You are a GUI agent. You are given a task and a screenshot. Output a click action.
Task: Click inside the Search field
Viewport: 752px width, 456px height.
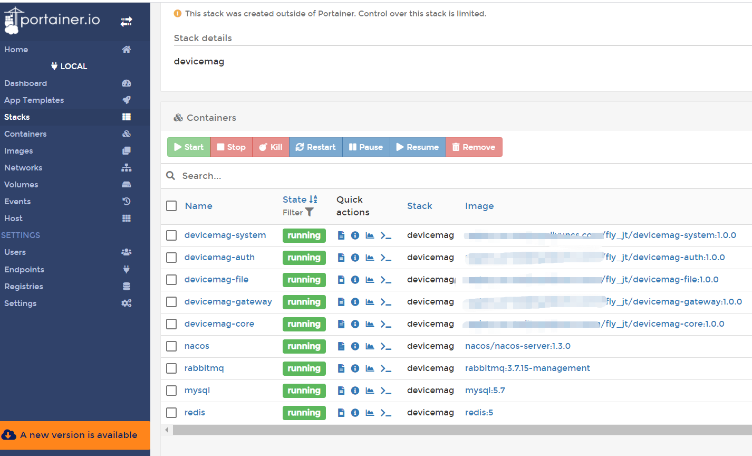tap(264, 176)
